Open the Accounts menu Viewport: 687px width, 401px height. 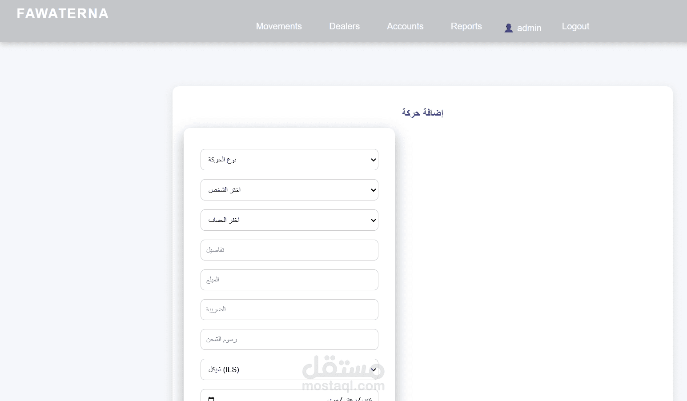tap(405, 26)
